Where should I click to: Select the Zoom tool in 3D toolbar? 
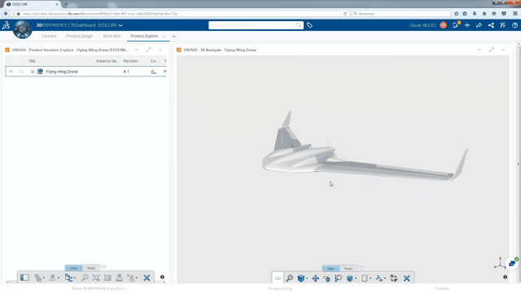tap(338, 278)
